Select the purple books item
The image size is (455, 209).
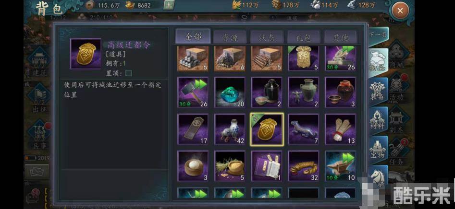pos(267,166)
